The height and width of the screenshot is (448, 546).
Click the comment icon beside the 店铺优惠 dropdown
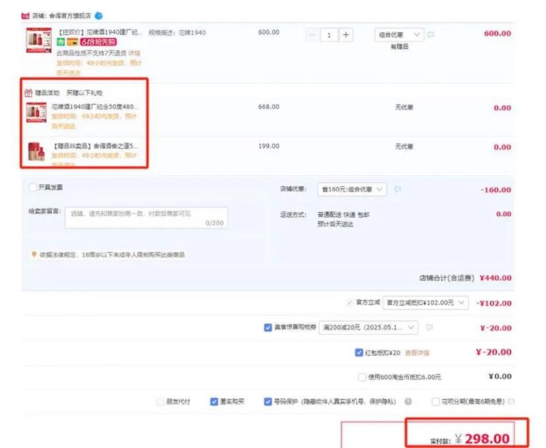coord(398,189)
